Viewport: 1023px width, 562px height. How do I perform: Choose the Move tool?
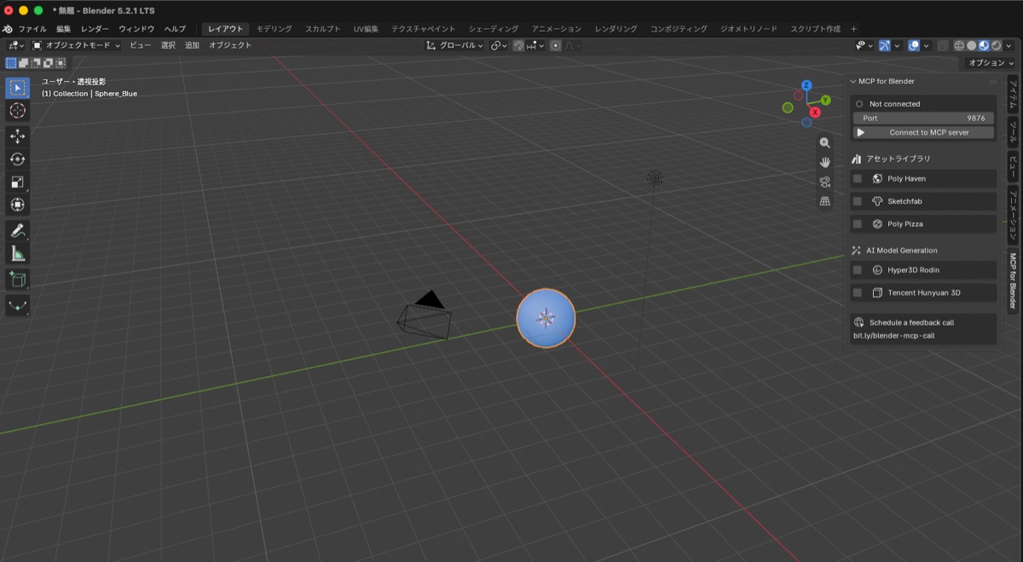[17, 136]
